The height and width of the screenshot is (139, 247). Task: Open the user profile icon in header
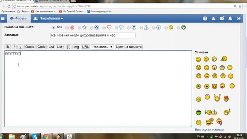pos(213,19)
